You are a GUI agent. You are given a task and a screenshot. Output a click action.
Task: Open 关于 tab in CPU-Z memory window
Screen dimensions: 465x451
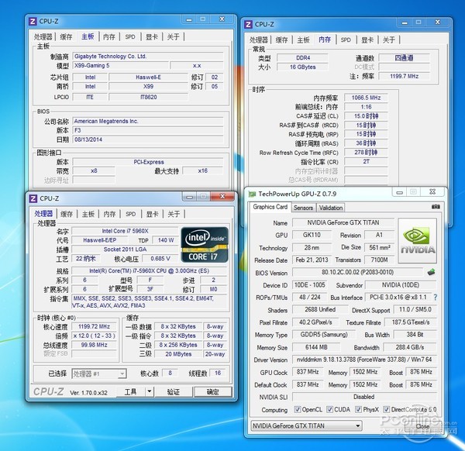[x=389, y=40]
